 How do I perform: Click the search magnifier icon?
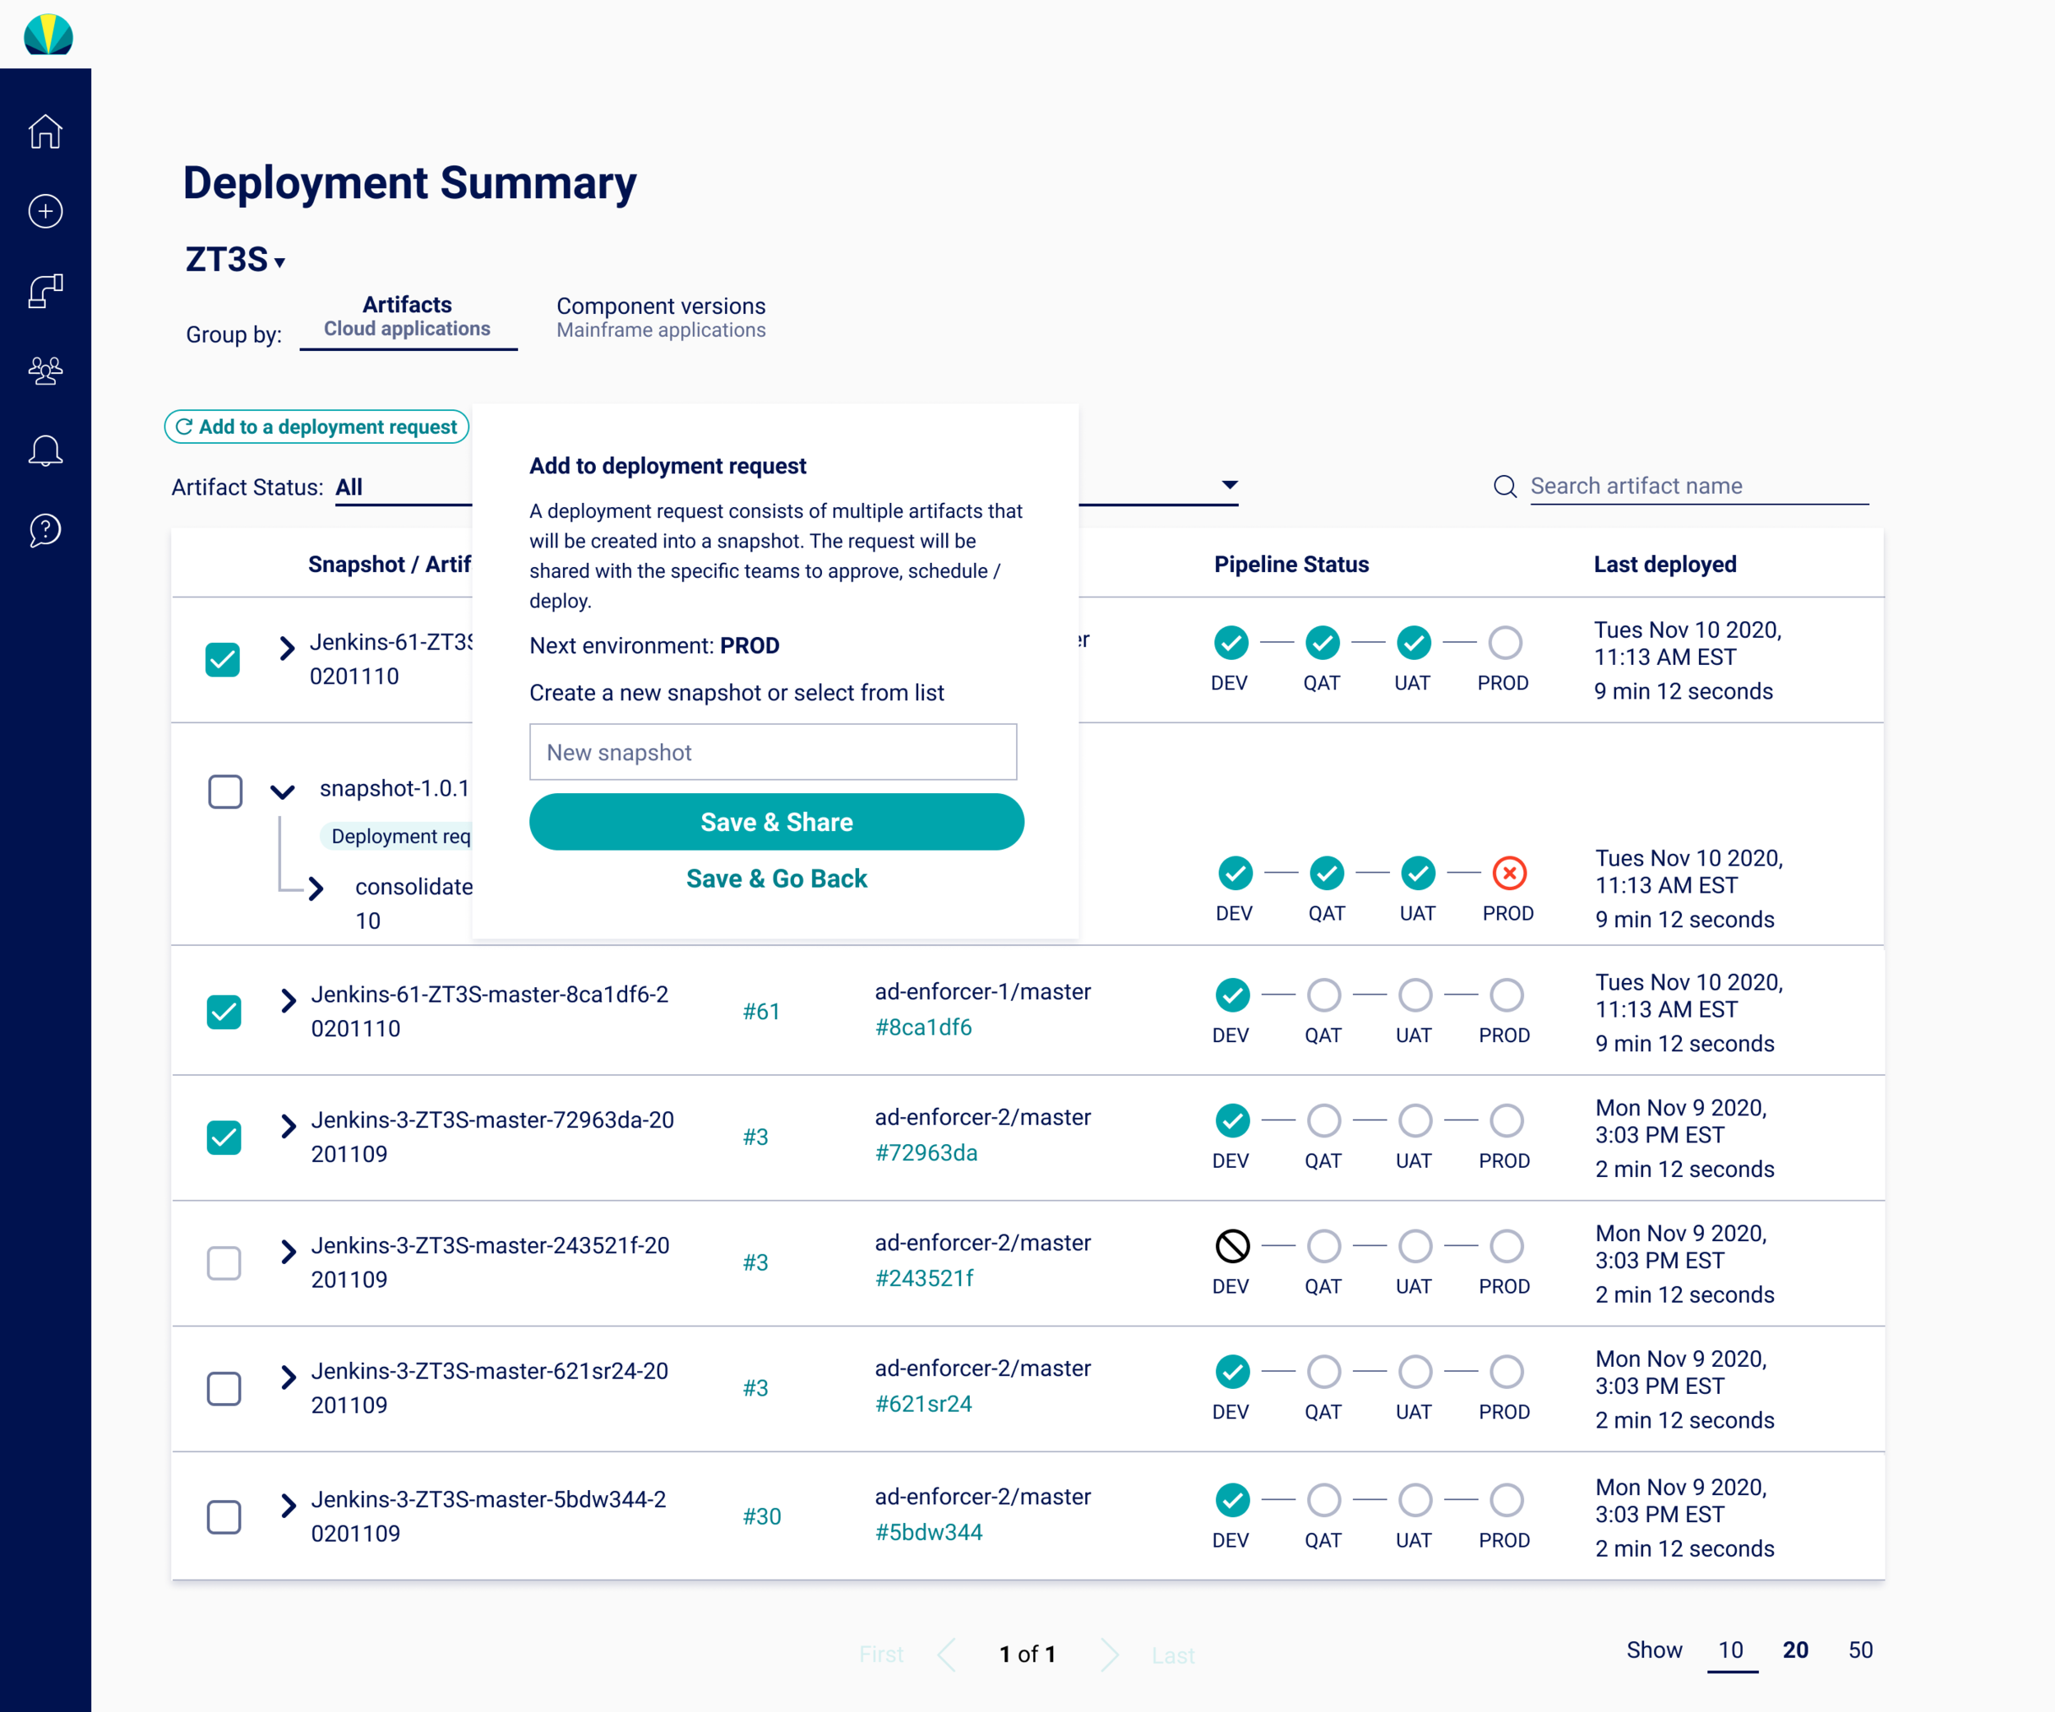pos(1505,487)
